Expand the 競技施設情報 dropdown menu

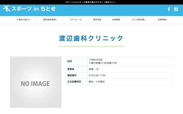tap(50, 20)
